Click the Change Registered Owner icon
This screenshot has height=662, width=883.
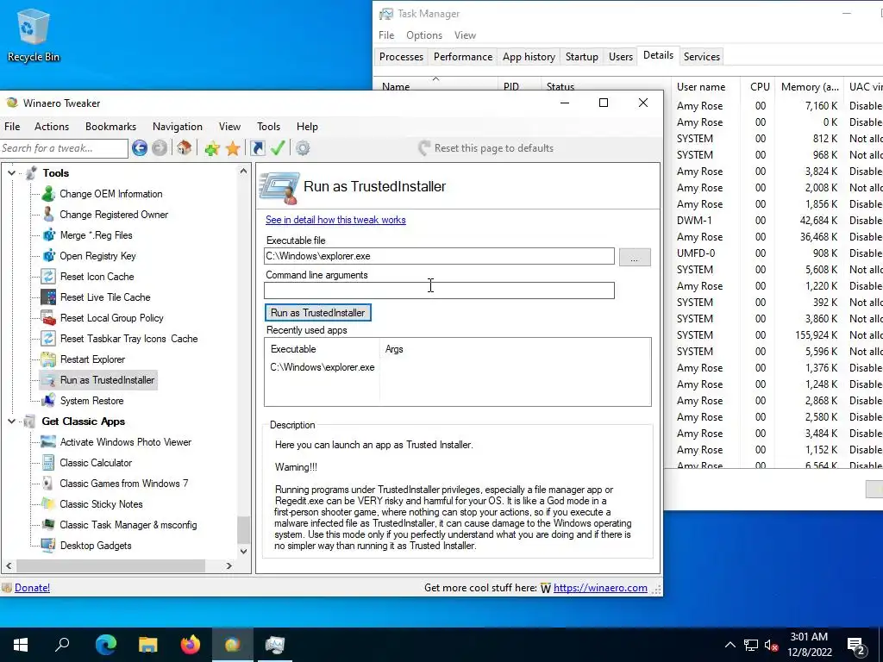pyautogui.click(x=48, y=215)
